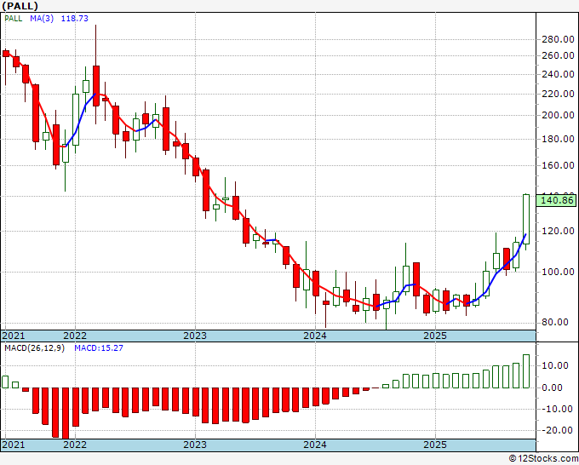Click the 118.73 moving average value
The image size is (579, 465).
(x=75, y=18)
